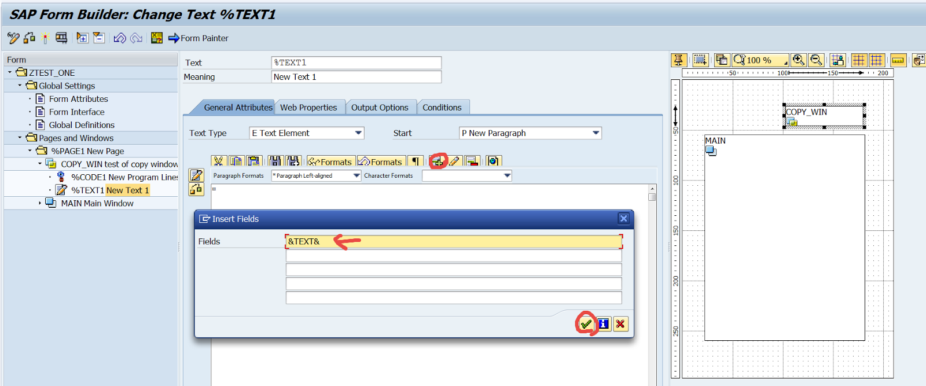Click the Paste clipboard icon in text editor

253,161
